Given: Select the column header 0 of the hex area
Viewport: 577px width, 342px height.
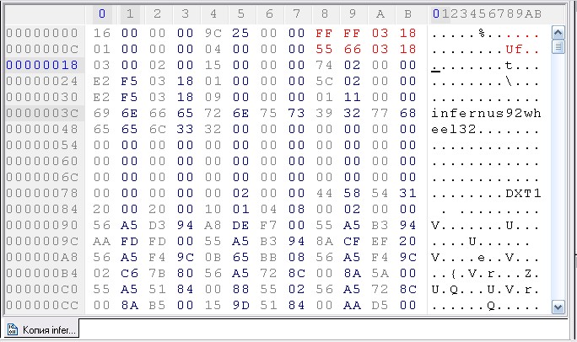Looking at the screenshot, I should pos(102,14).
